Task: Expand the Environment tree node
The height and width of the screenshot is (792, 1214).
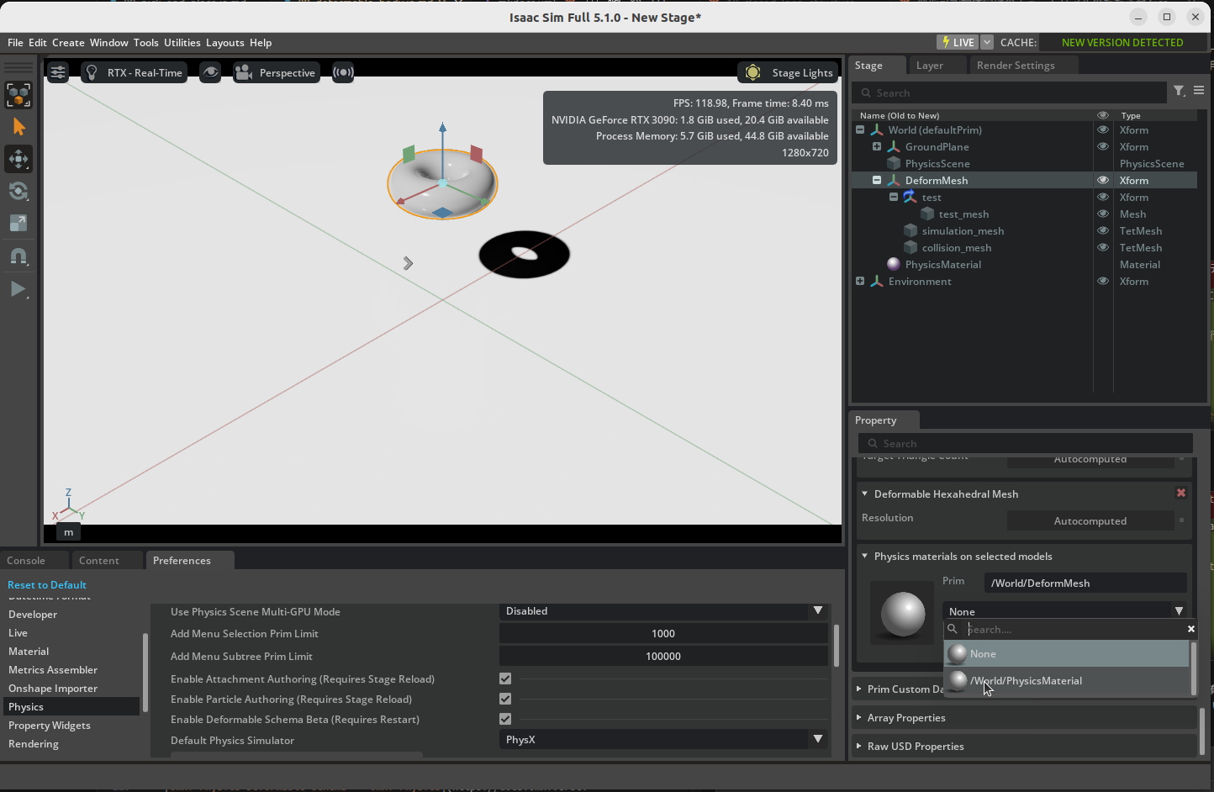Action: pyautogui.click(x=860, y=282)
